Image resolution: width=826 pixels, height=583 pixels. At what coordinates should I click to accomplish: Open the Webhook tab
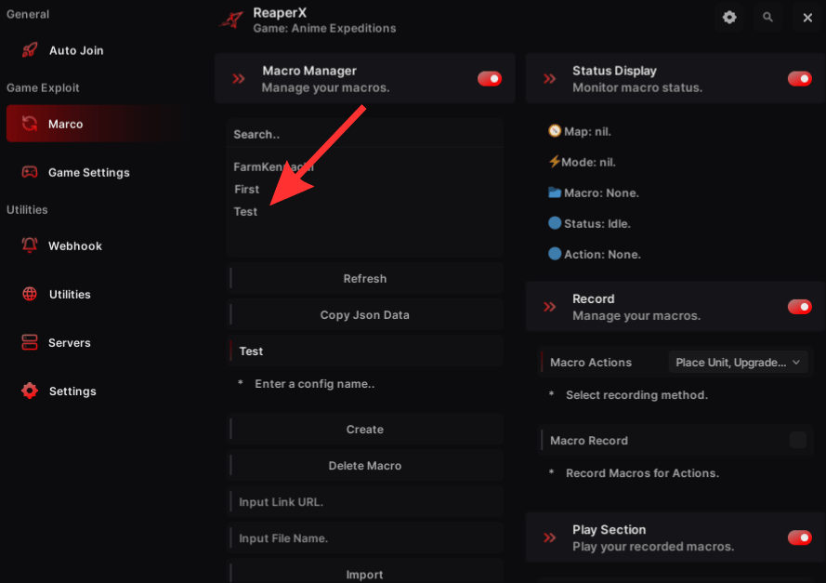[x=98, y=245]
